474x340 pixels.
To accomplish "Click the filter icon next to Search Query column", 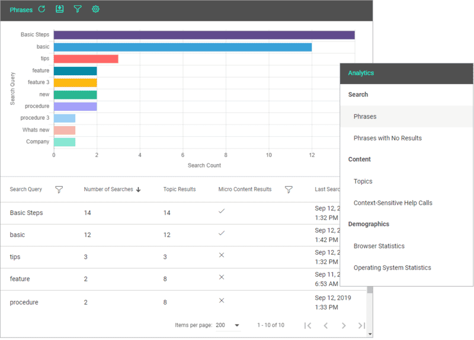I will 59,190.
